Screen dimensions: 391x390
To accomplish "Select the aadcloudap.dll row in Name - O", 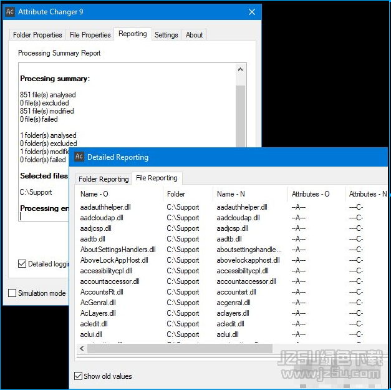I will coord(102,218).
